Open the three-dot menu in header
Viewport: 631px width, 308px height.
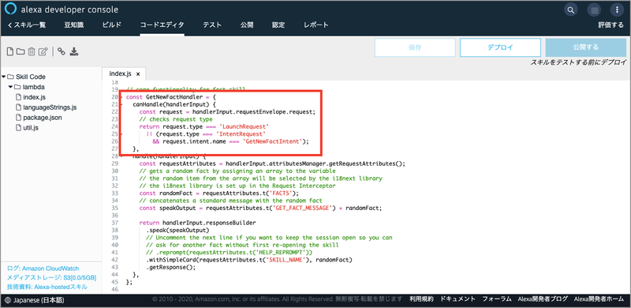pos(617,9)
